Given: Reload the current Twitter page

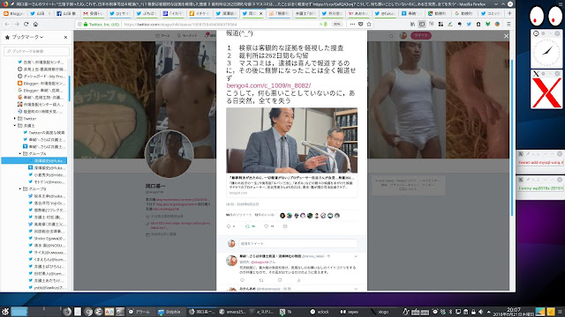Looking at the screenshot, I should [x=26, y=24].
